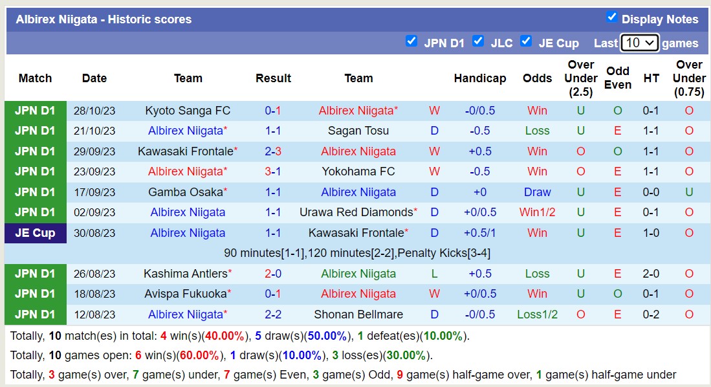Select the 3-1 score versus Yokohama FC
Image resolution: width=711 pixels, height=387 pixels.
[273, 171]
